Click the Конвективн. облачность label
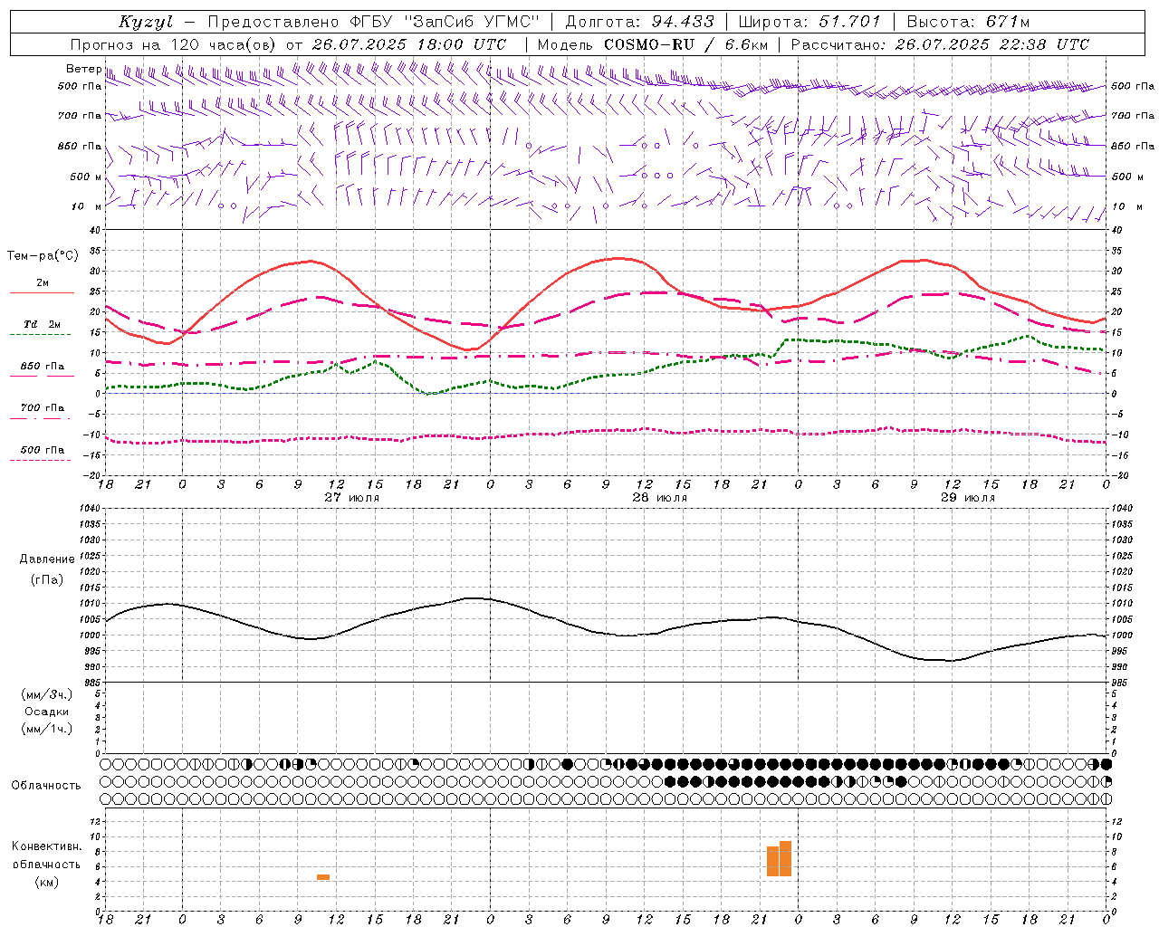1159x927 pixels. pyautogui.click(x=46, y=855)
